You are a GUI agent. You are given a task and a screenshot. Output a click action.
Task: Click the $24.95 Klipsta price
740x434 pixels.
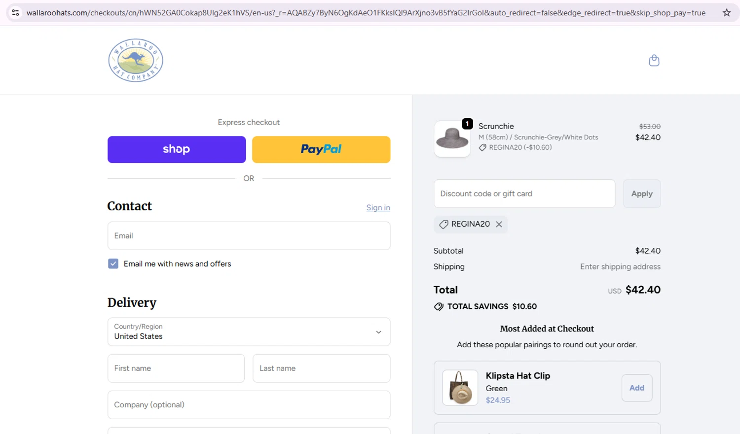(498, 400)
